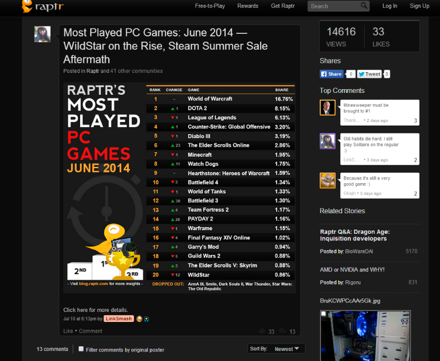The width and height of the screenshot is (440, 361).
Task: Click the Tweet count bubble
Action: coord(387,74)
